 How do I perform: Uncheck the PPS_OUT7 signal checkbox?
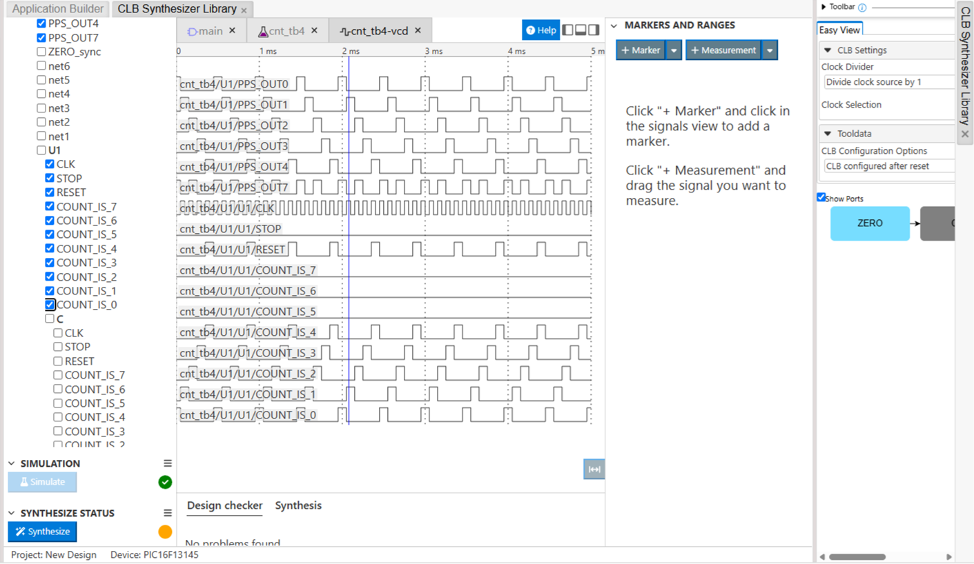(x=41, y=38)
